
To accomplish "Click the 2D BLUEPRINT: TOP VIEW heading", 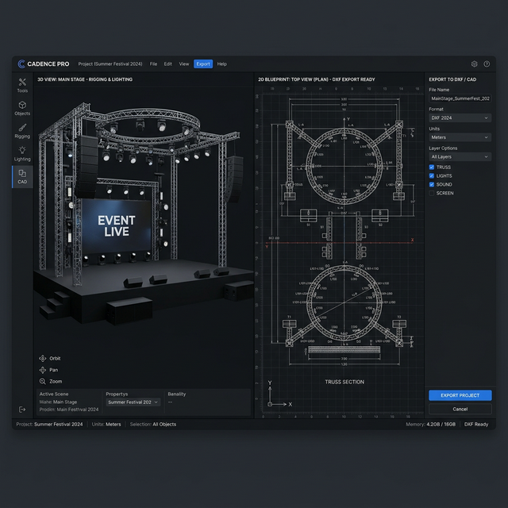I will point(317,79).
